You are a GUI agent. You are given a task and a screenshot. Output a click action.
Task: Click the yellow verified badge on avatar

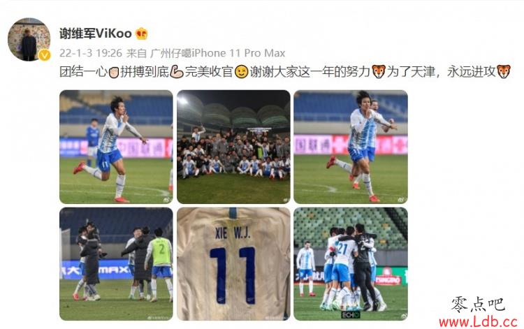click(45, 55)
